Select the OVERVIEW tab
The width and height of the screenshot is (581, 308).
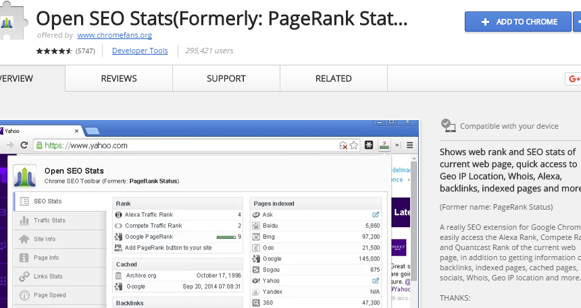[x=32, y=78]
